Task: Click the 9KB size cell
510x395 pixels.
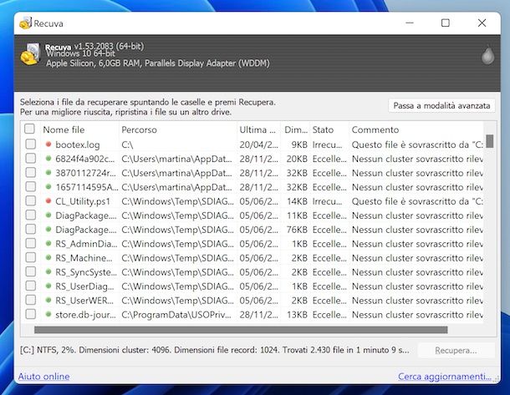Action: [x=299, y=144]
